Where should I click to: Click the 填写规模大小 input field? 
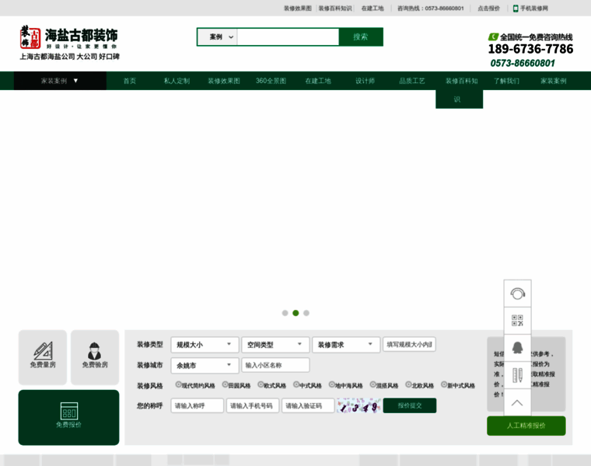point(409,344)
